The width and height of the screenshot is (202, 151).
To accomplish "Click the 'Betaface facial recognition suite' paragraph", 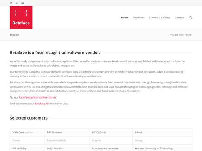I will click(98, 87).
